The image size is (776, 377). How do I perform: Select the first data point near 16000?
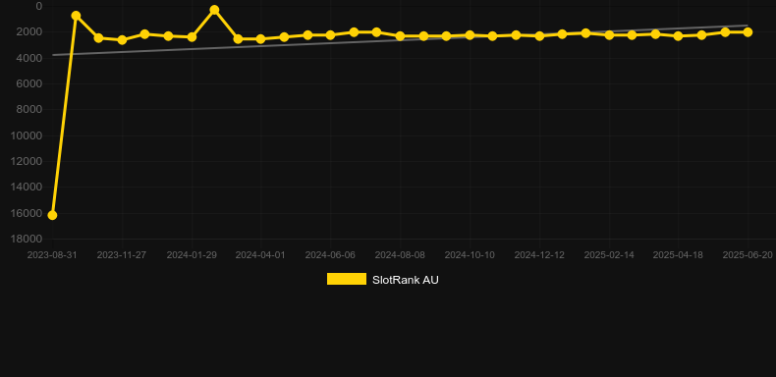tap(52, 215)
